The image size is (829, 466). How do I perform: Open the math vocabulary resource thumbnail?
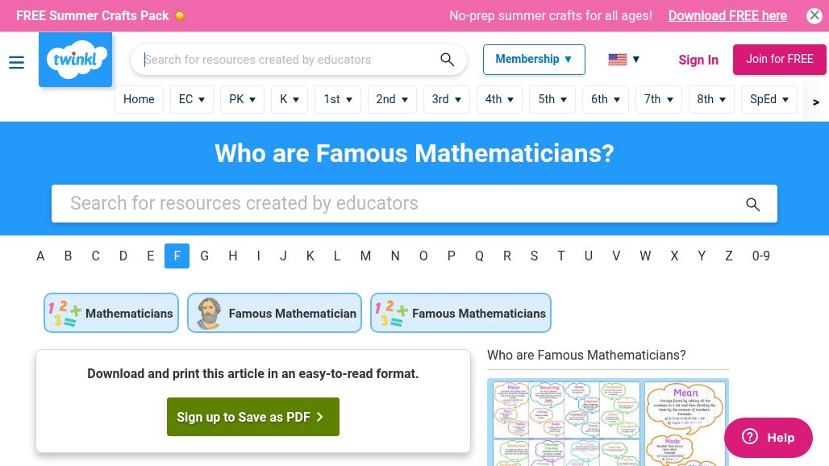coord(608,422)
